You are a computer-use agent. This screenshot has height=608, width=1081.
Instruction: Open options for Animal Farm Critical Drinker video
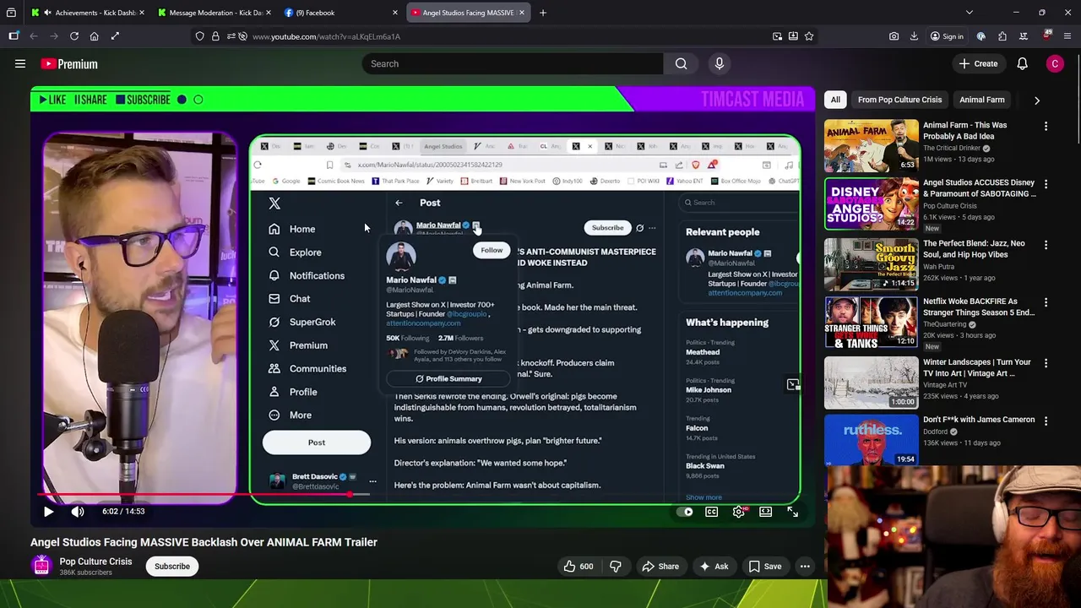(1046, 126)
